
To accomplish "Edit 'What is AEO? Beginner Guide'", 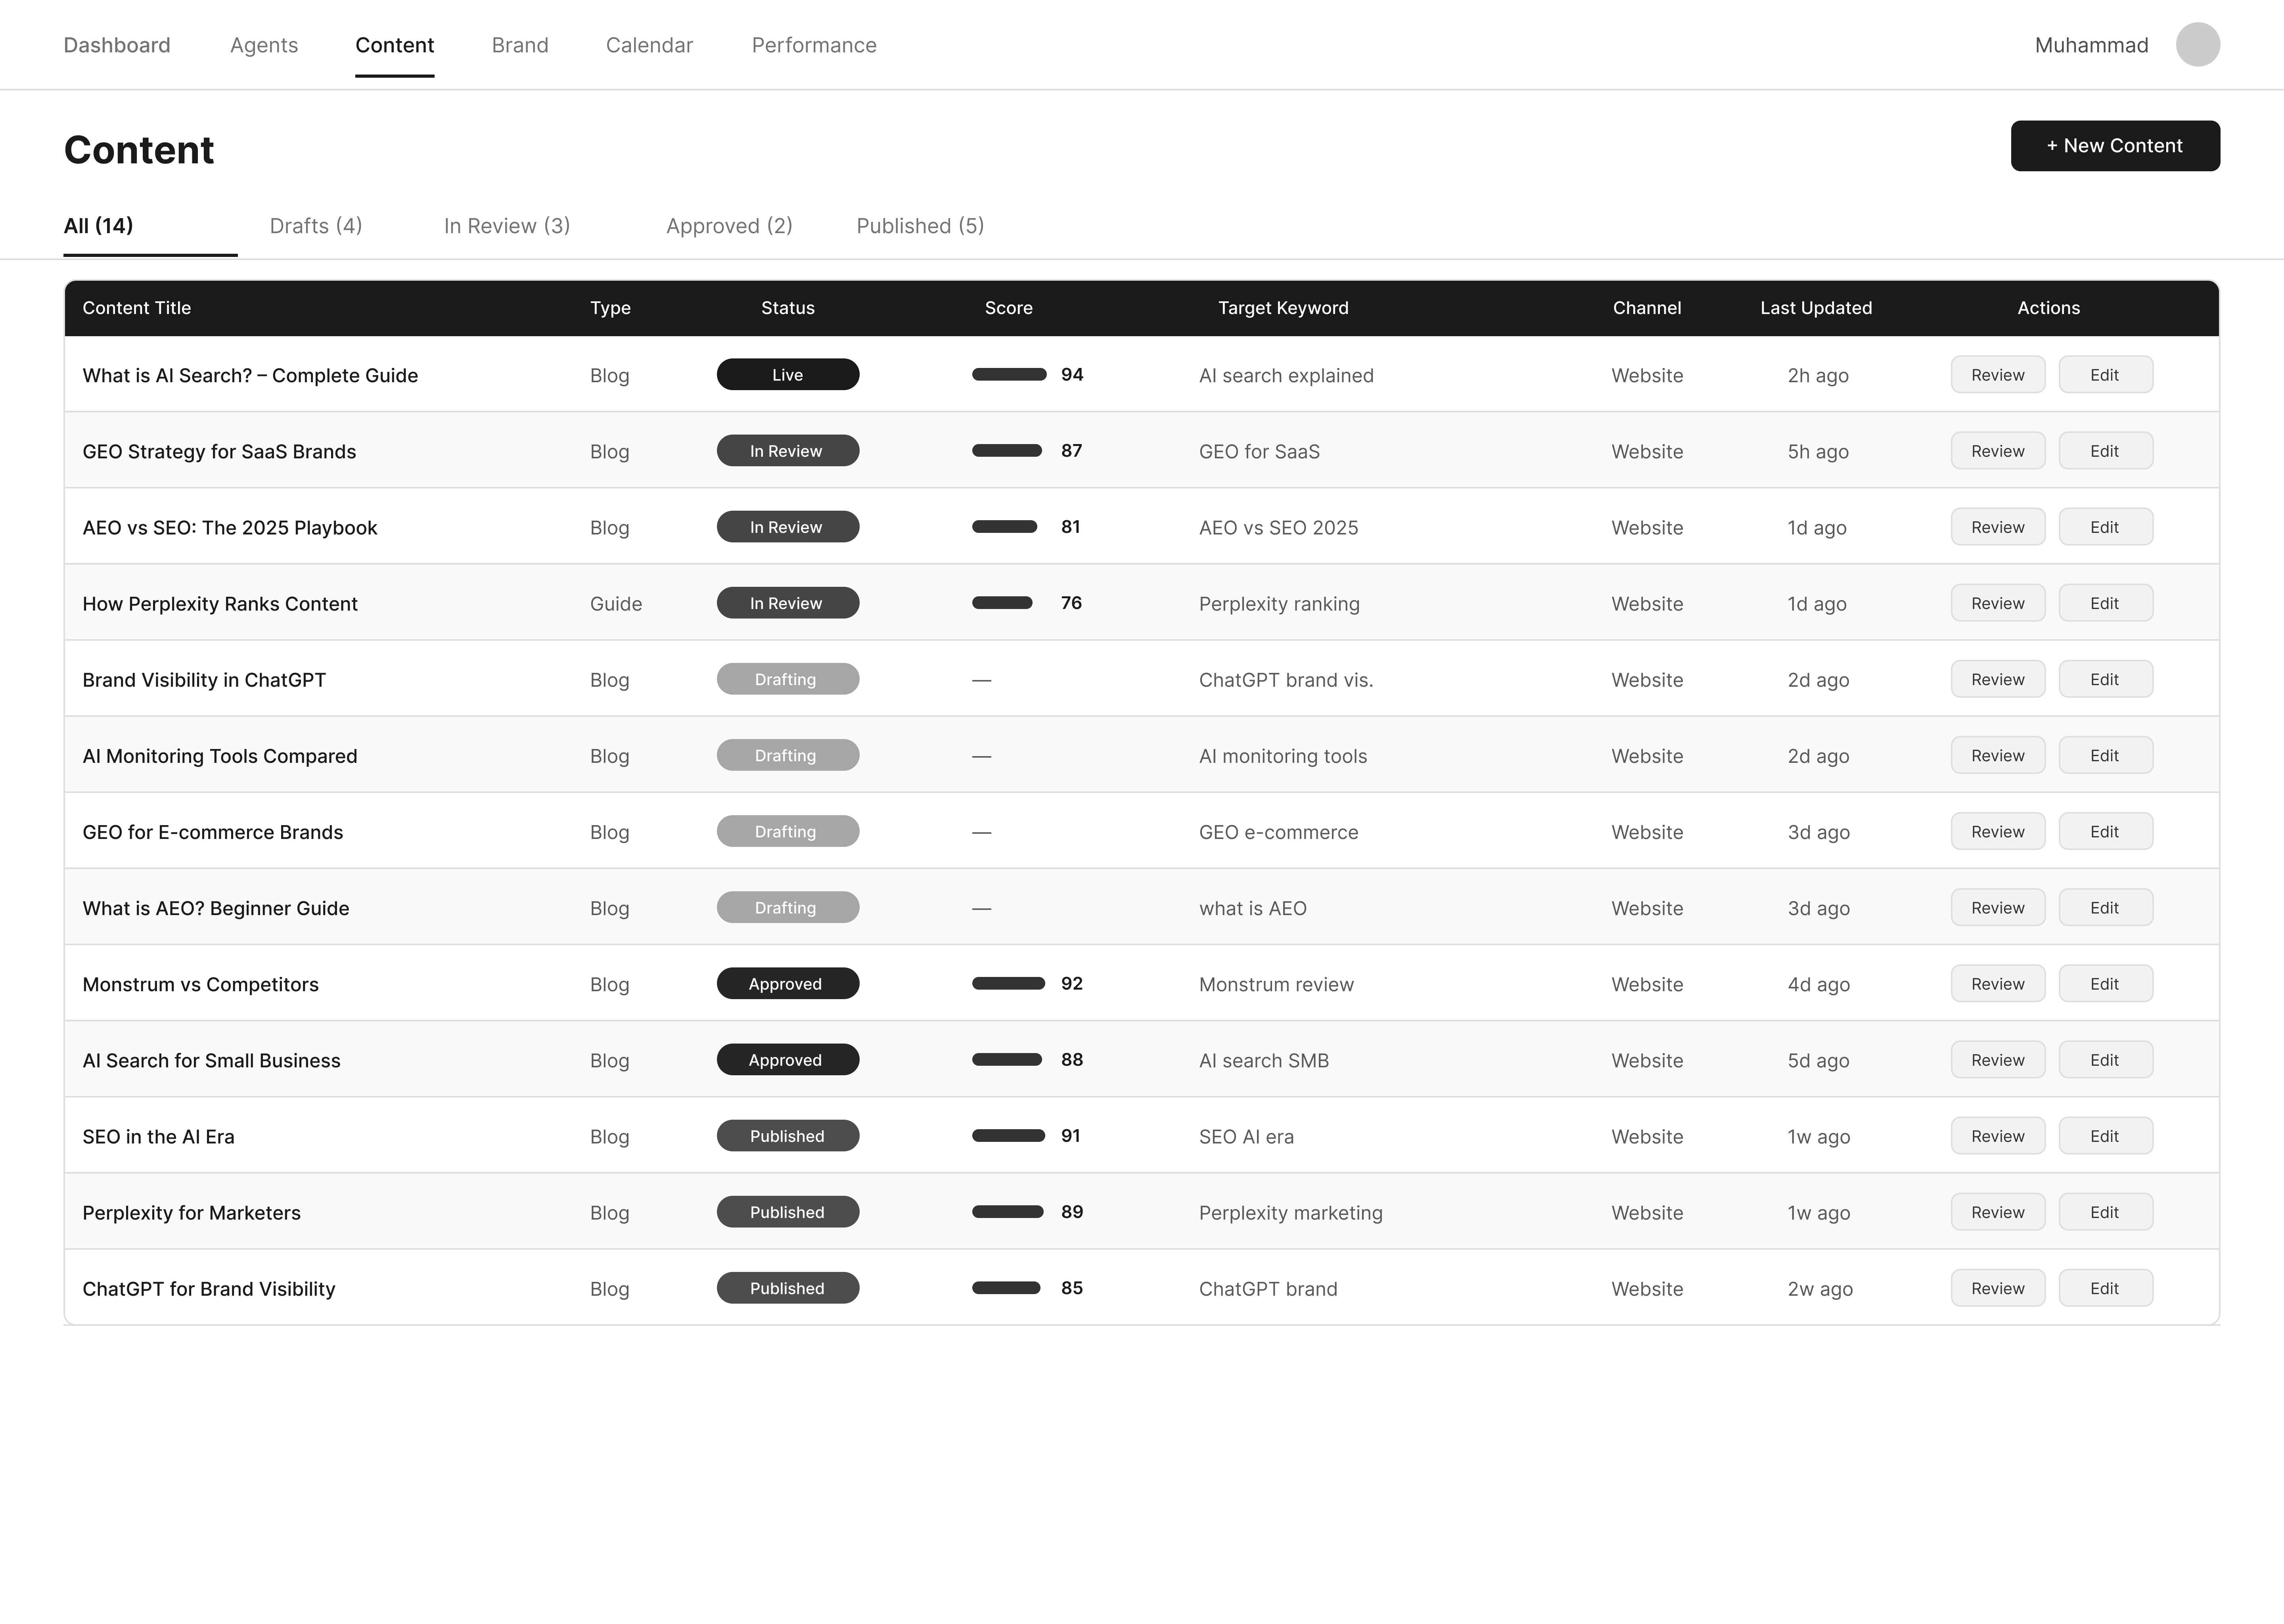I will coord(2105,907).
